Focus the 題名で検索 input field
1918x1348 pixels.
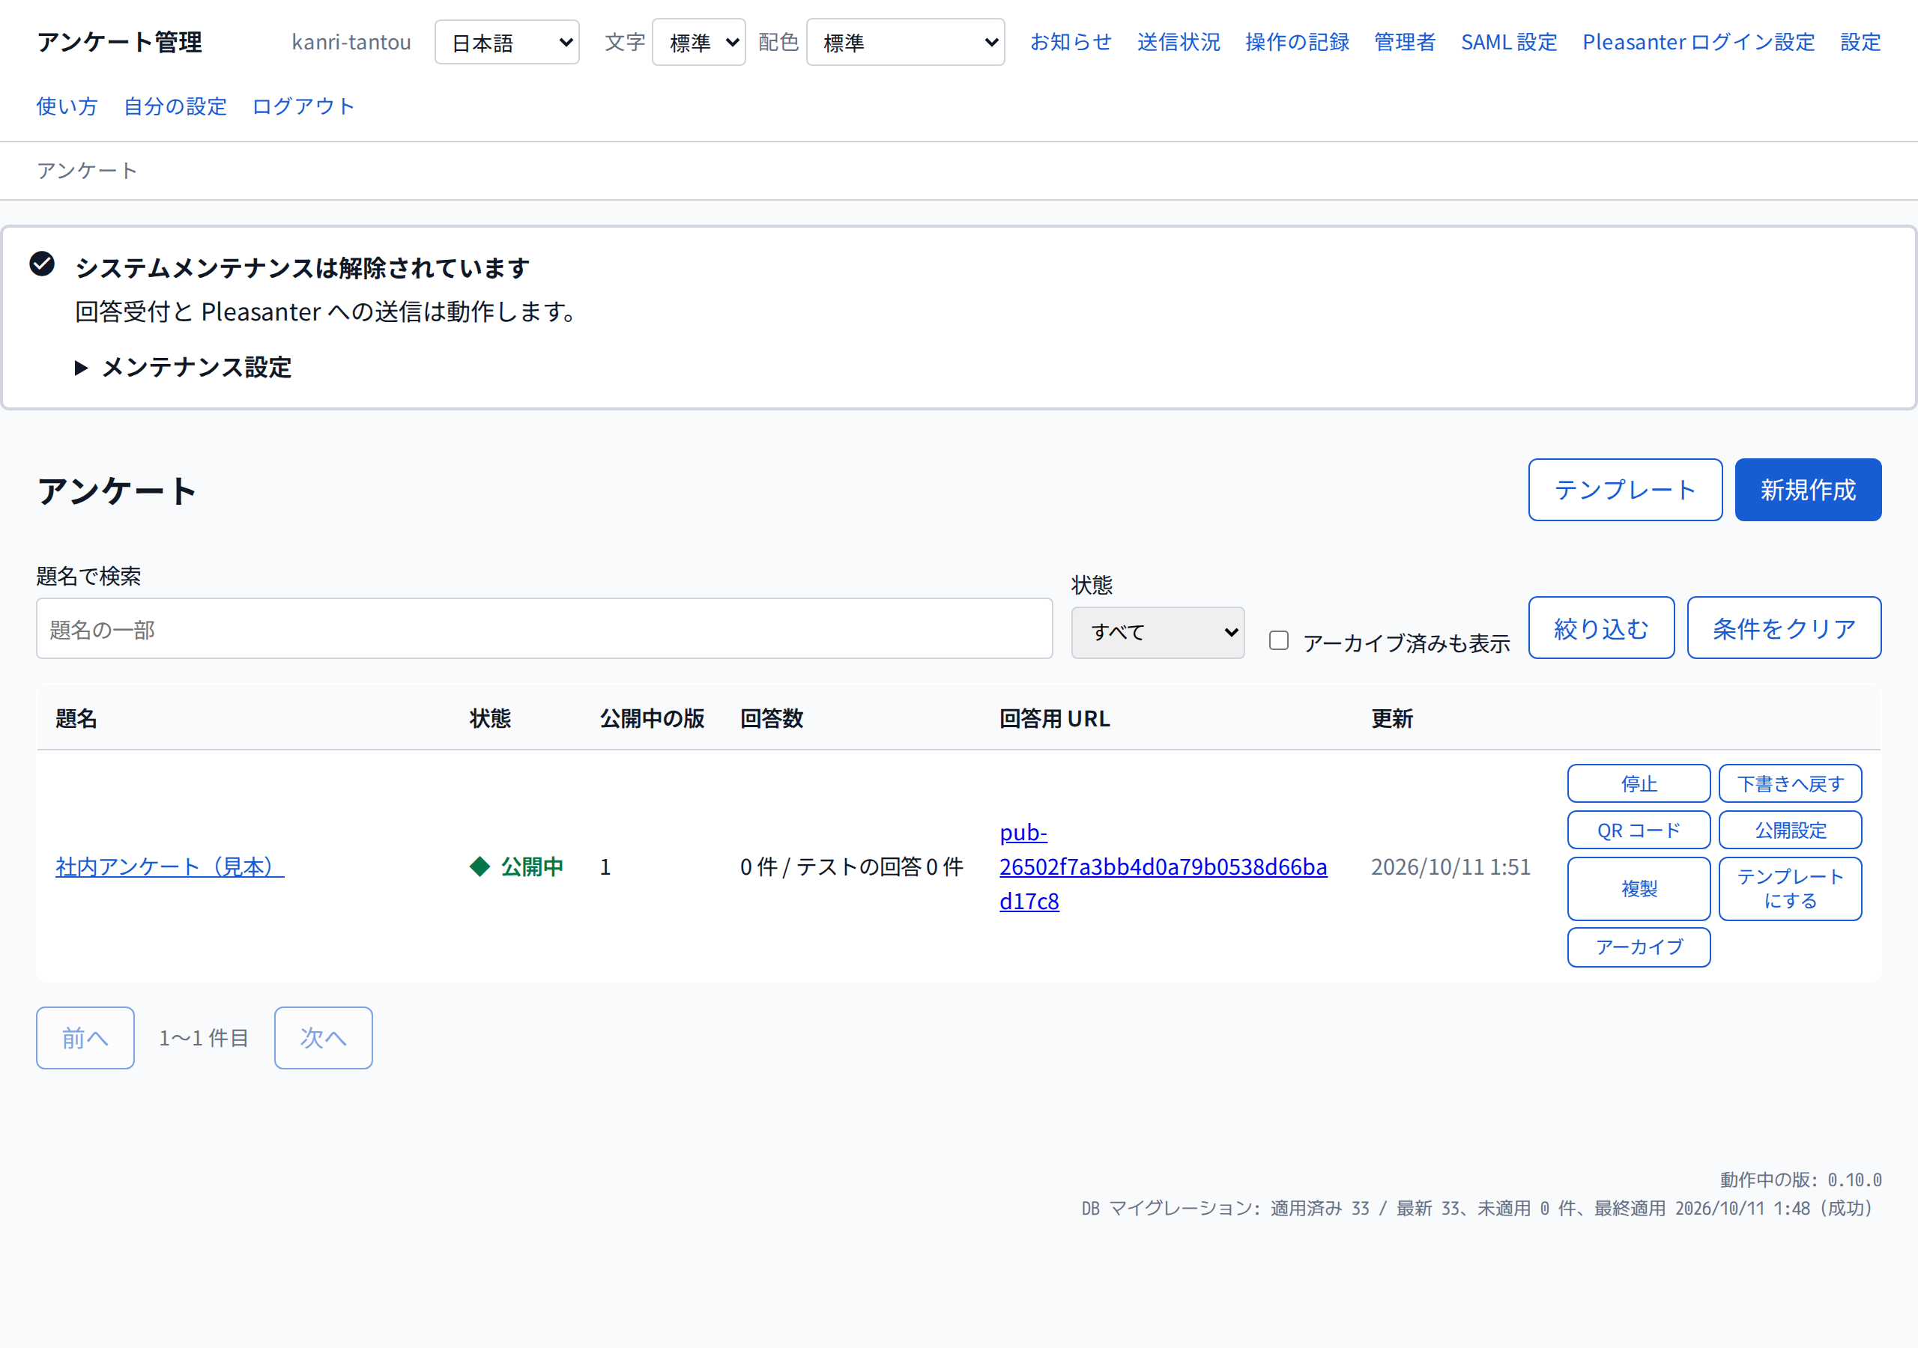[x=544, y=629]
